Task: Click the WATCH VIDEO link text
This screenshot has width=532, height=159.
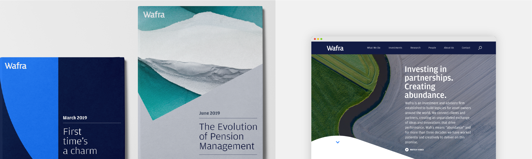Action: click(417, 150)
